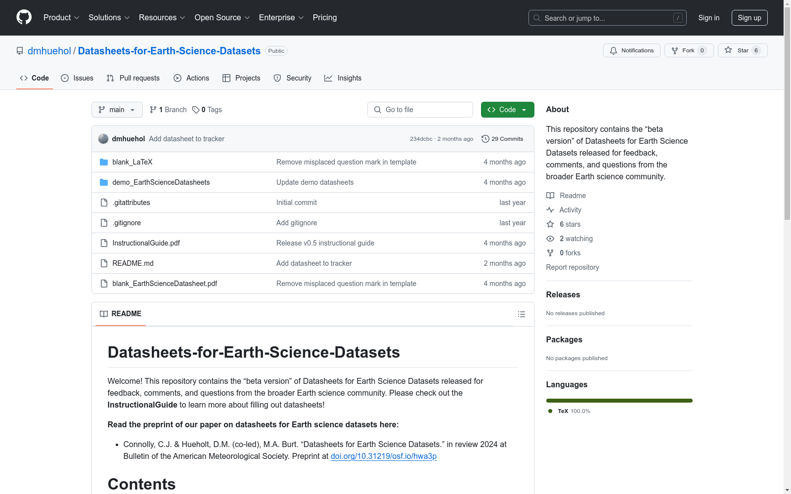Click the book icon next to Readme
This screenshot has width=791, height=494.
550,196
